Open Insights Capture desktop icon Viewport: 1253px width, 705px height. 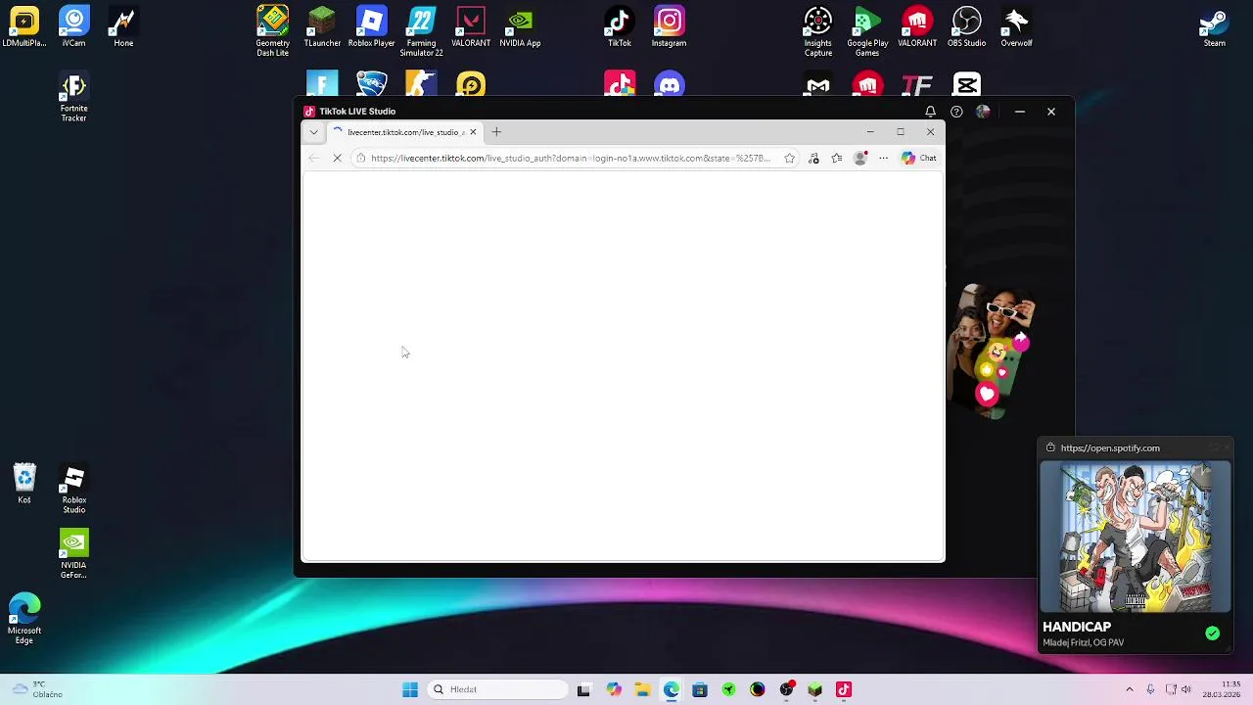pyautogui.click(x=818, y=31)
